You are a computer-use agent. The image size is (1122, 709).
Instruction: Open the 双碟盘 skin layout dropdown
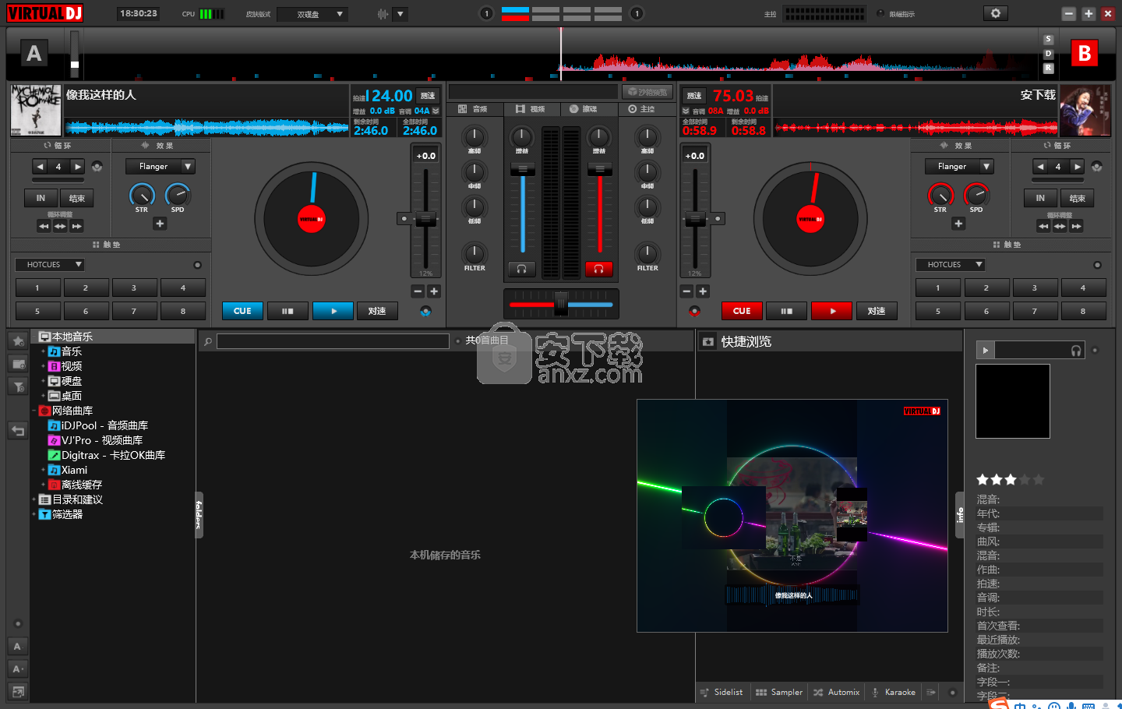pos(312,14)
